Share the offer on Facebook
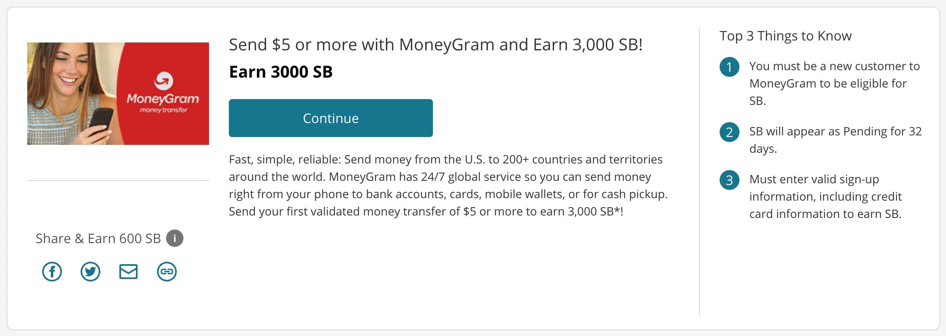The width and height of the screenshot is (946, 336). pos(52,272)
